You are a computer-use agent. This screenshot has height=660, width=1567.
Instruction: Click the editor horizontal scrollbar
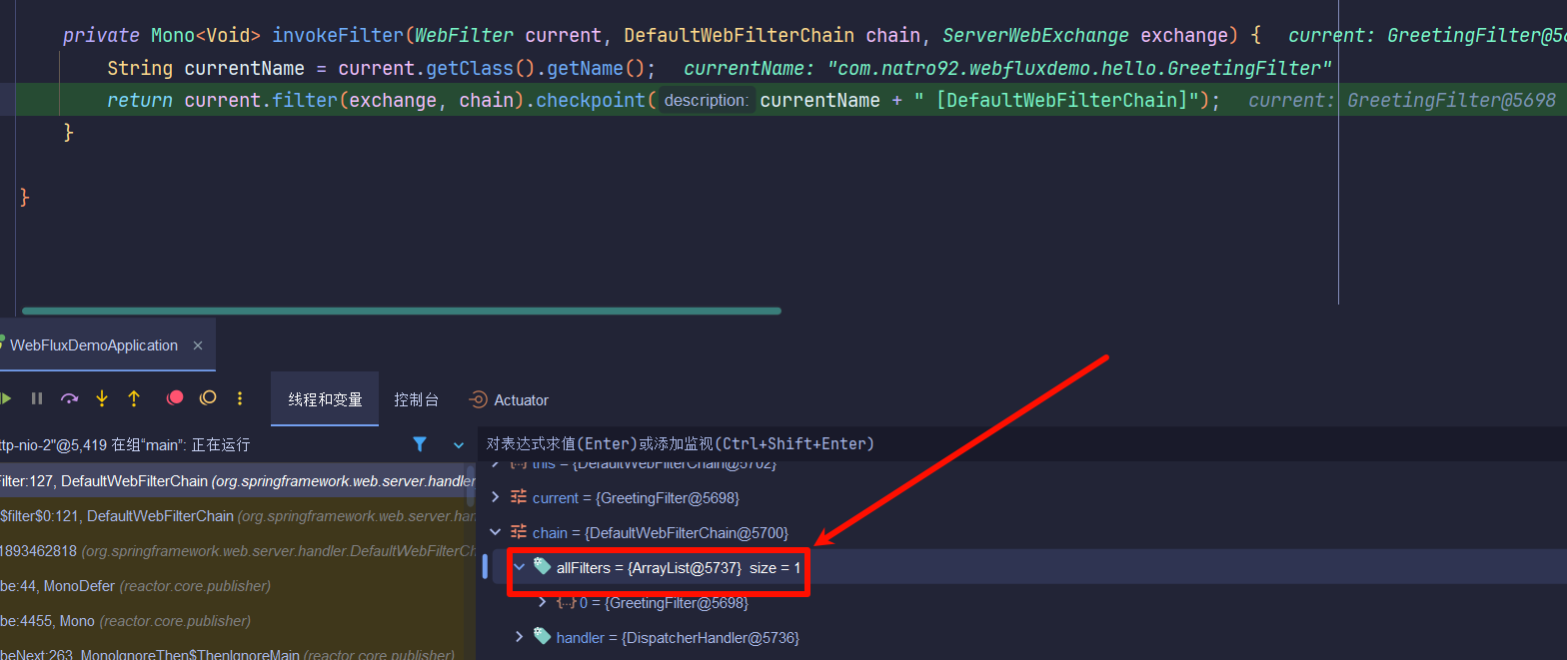click(x=401, y=311)
